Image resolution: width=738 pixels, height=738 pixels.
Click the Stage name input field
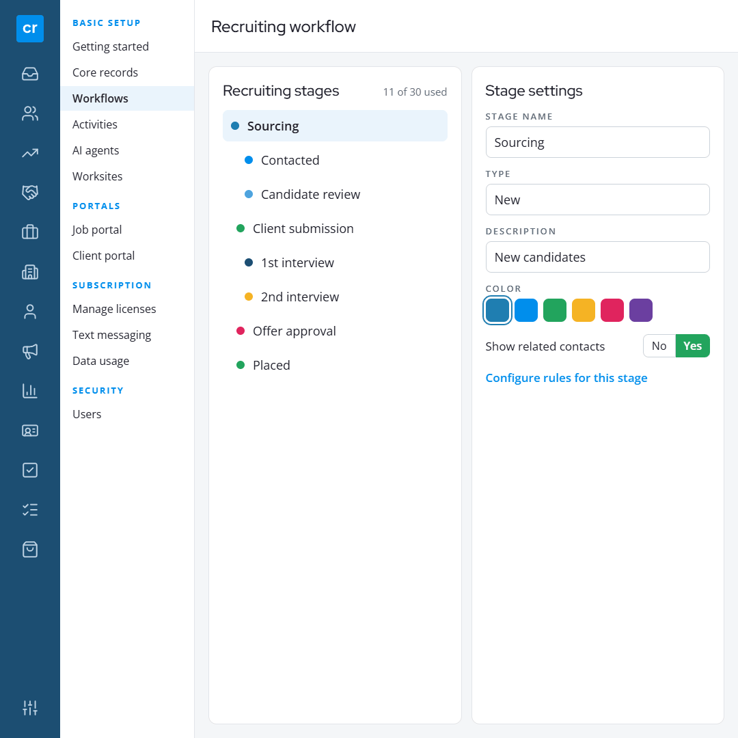(x=598, y=142)
